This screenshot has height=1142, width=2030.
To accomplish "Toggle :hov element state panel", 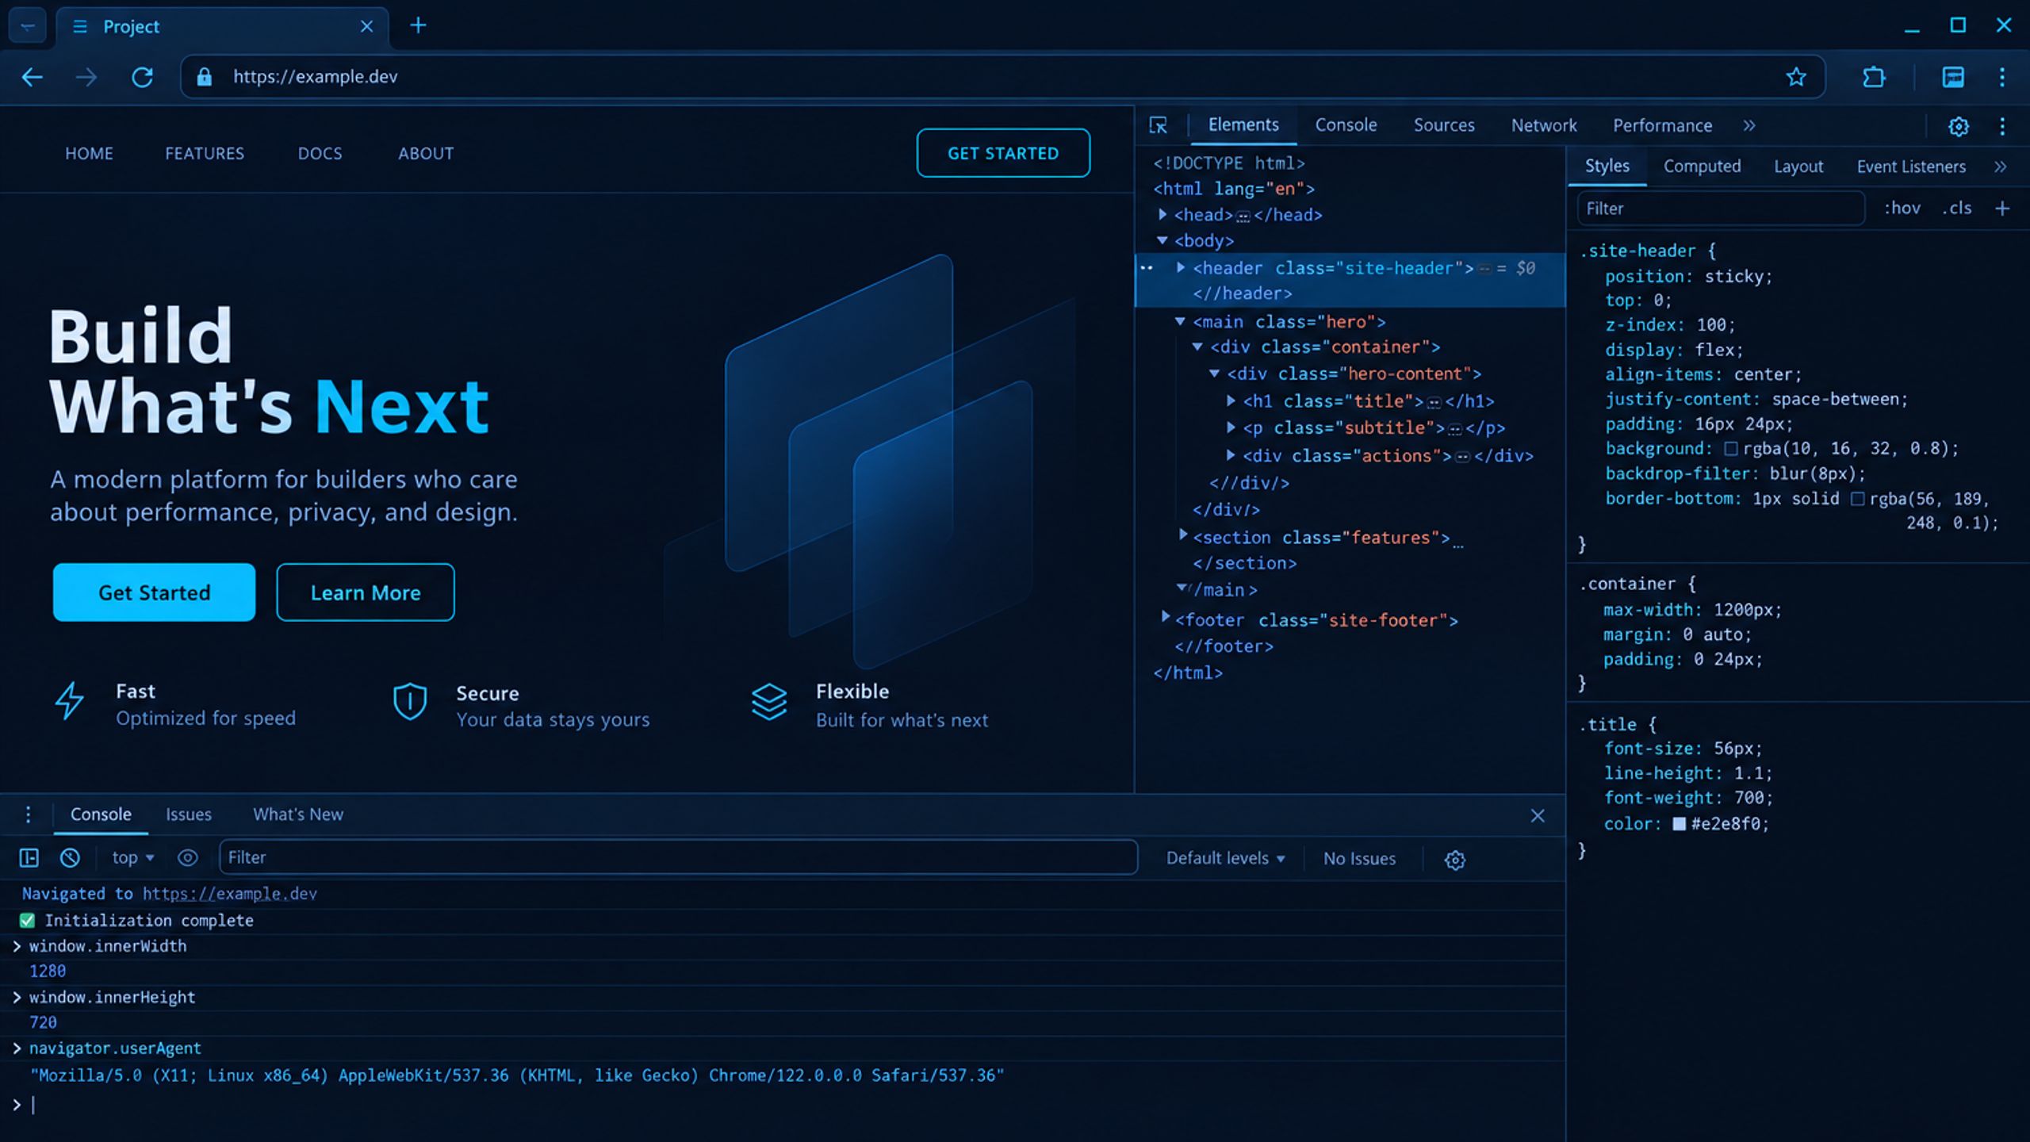I will pyautogui.click(x=1902, y=208).
